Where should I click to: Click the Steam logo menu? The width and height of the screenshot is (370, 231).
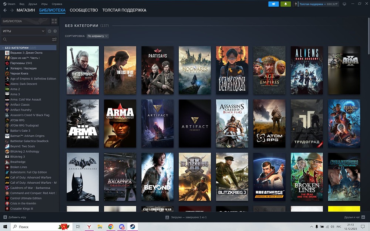[9, 4]
